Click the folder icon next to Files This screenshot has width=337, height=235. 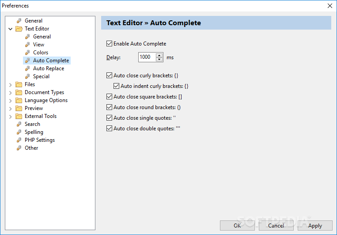tap(19, 84)
